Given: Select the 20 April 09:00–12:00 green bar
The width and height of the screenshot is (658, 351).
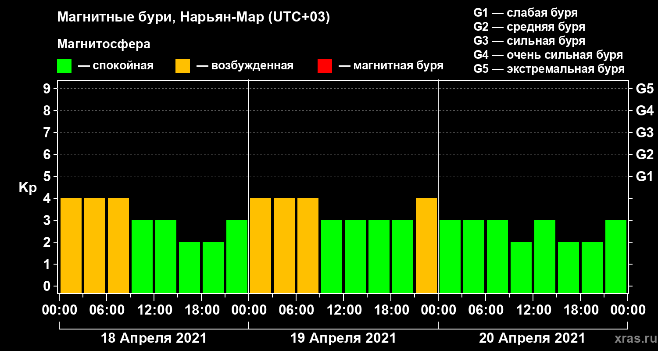Looking at the screenshot, I should [521, 267].
